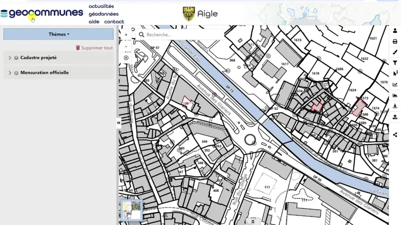The height and width of the screenshot is (225, 401).
Task: Click the share map icon
Action: click(x=395, y=134)
